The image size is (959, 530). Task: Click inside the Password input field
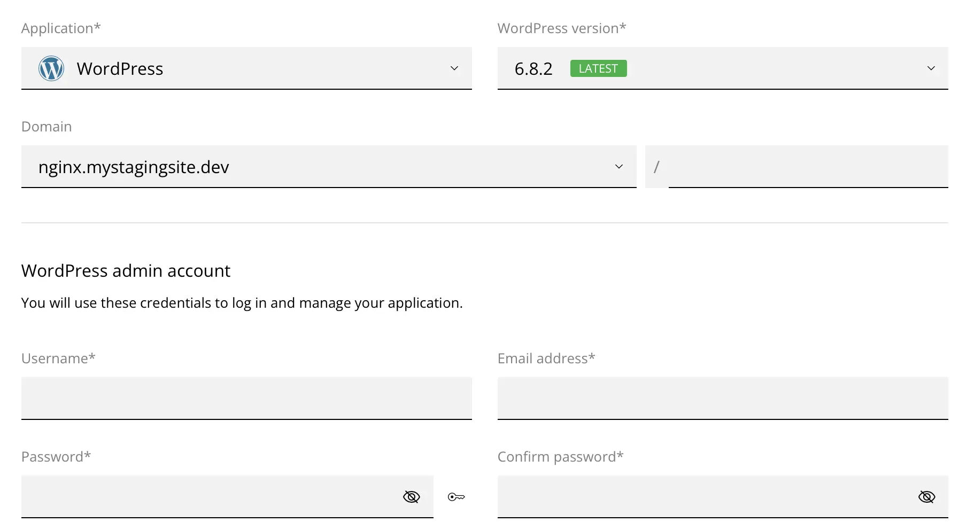(208, 496)
